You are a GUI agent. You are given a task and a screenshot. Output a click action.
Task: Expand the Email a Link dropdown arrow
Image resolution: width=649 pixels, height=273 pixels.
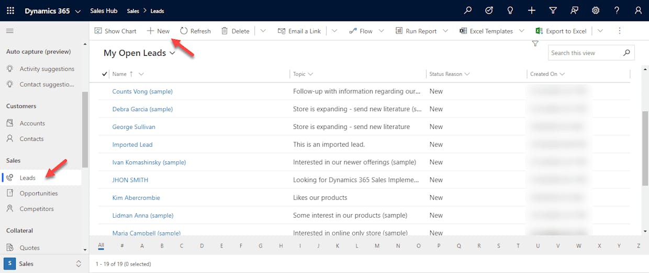point(335,31)
